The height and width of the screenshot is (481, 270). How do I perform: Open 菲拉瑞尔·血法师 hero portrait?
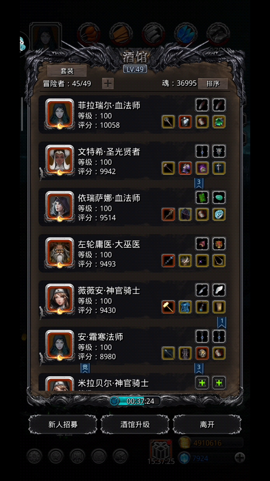click(x=60, y=114)
